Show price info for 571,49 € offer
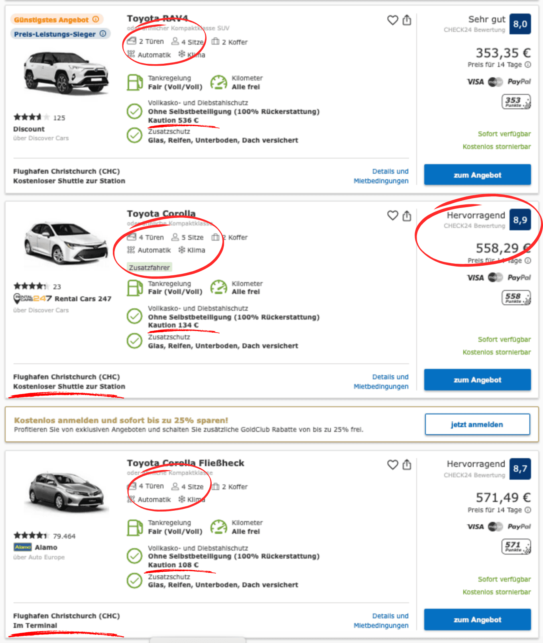 point(528,510)
